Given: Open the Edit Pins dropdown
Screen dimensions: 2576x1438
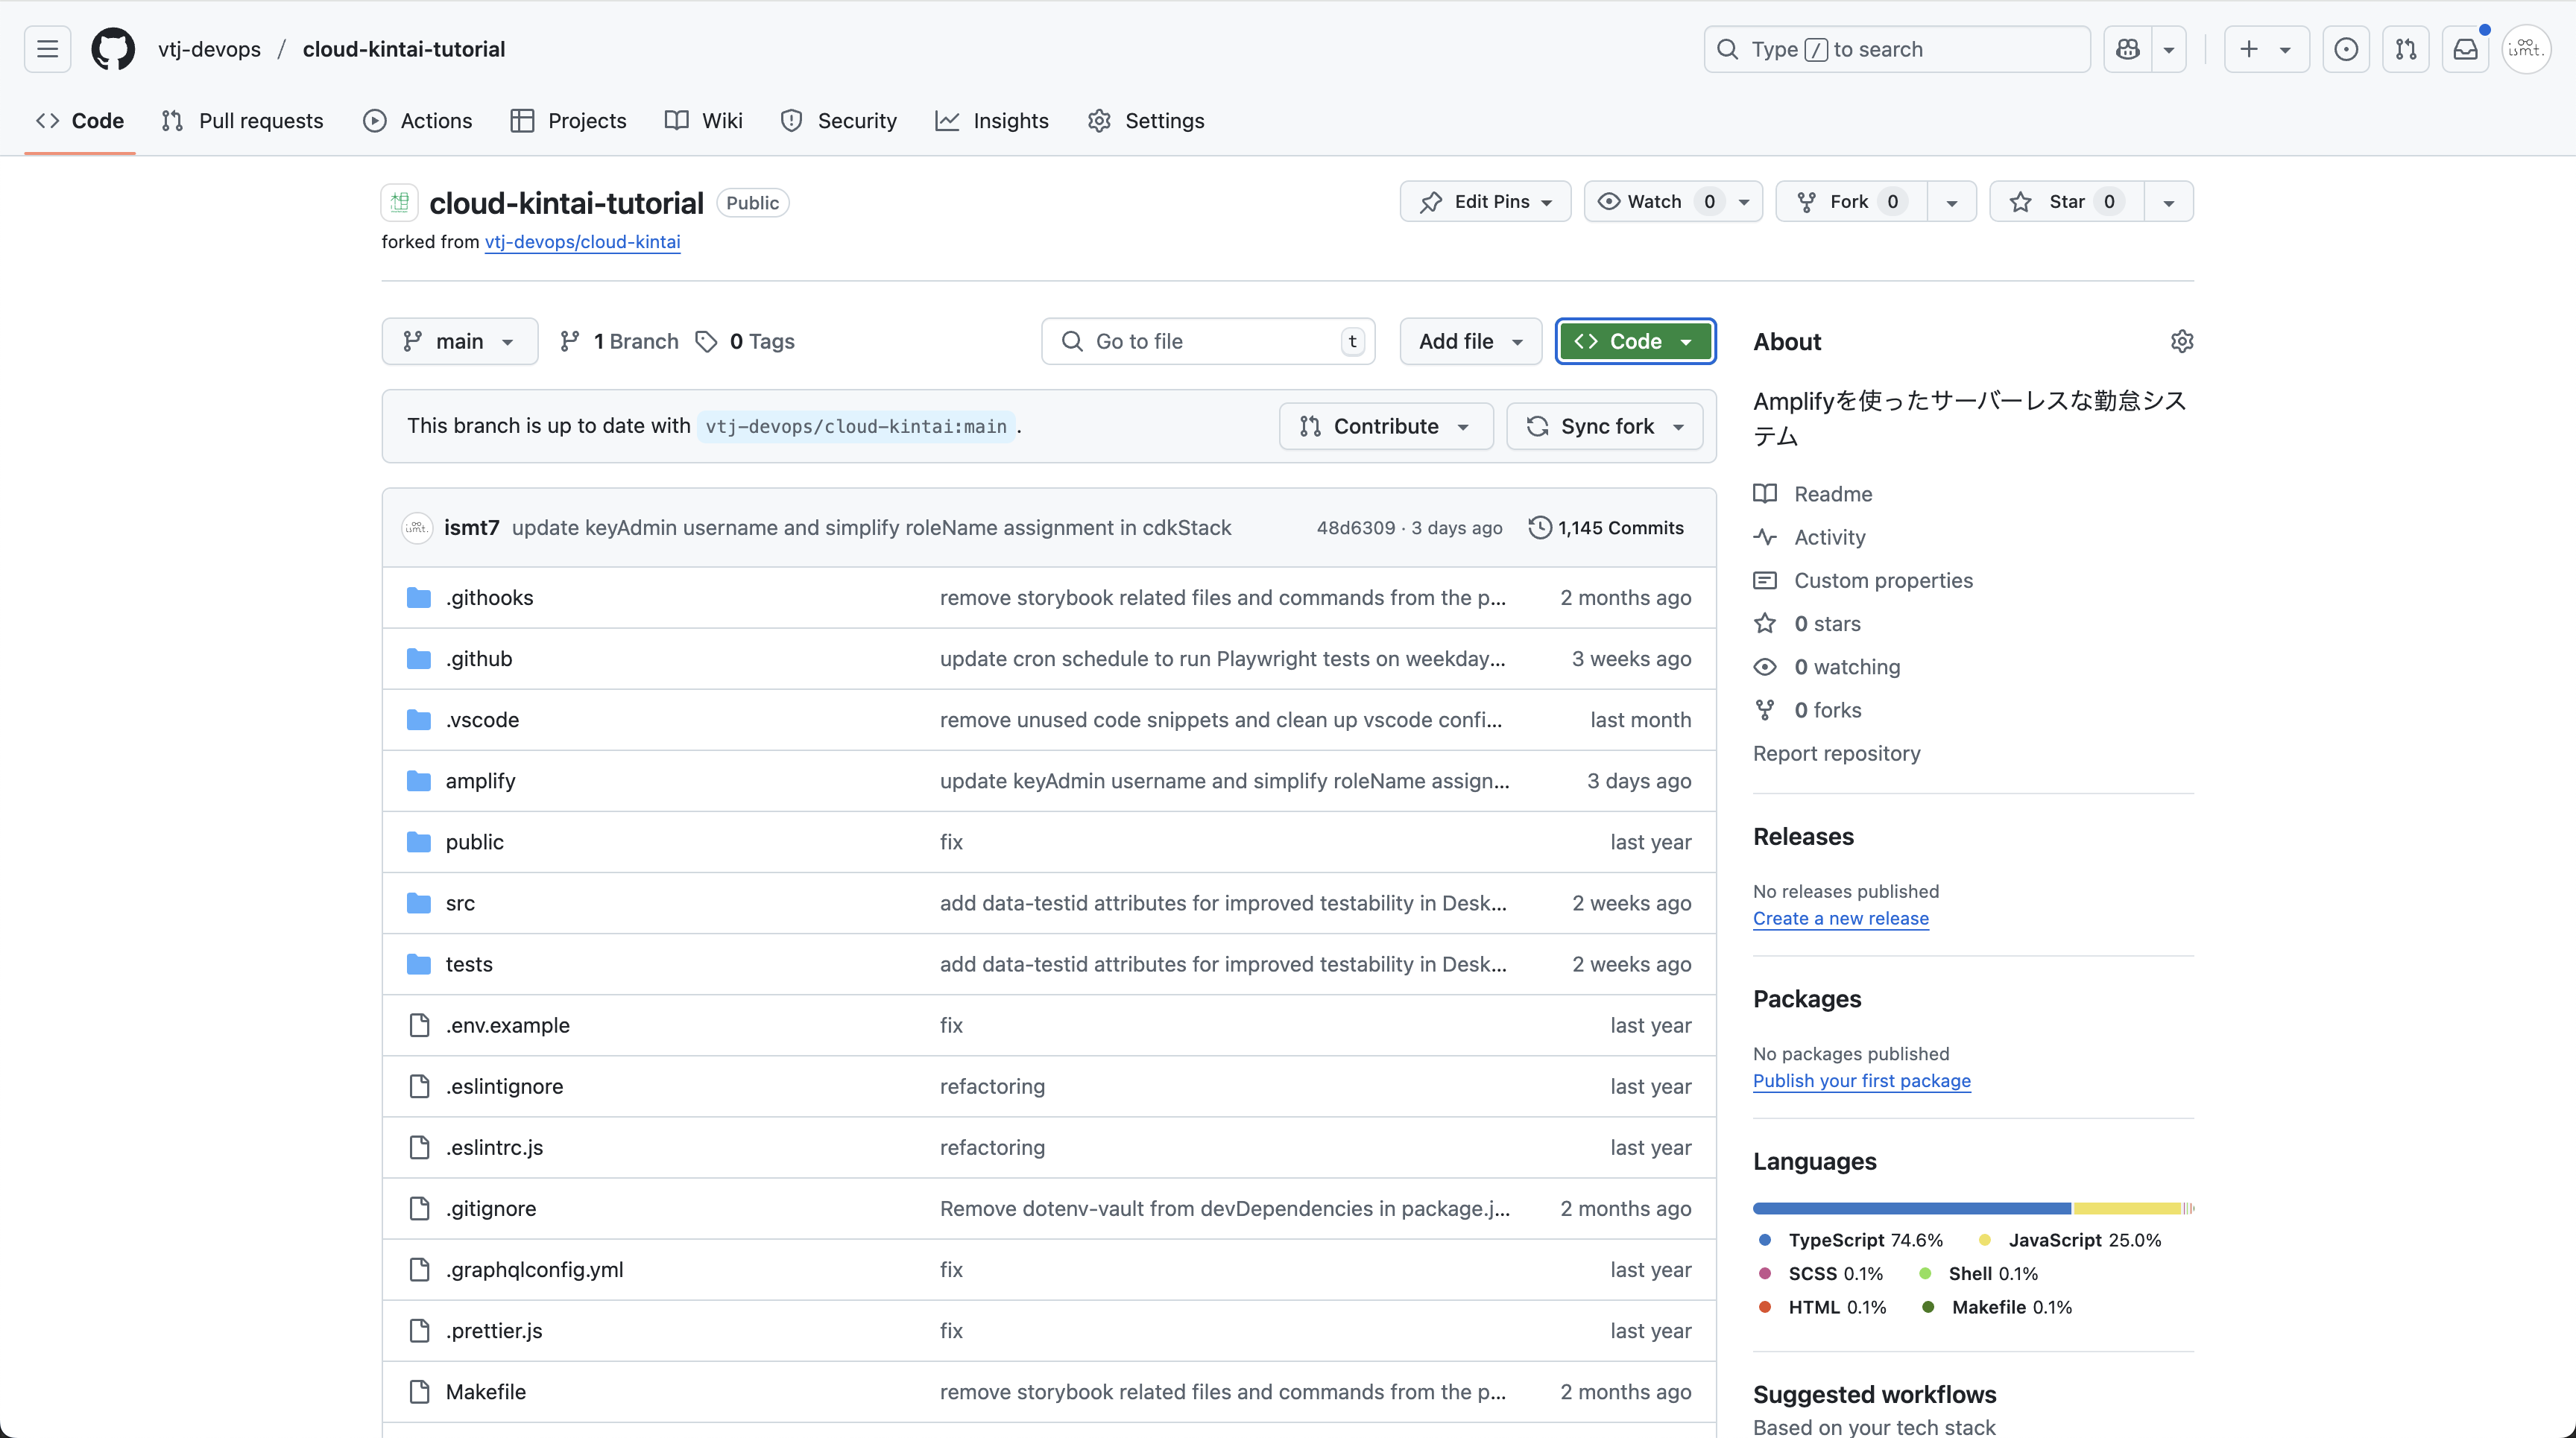Looking at the screenshot, I should tap(1486, 202).
